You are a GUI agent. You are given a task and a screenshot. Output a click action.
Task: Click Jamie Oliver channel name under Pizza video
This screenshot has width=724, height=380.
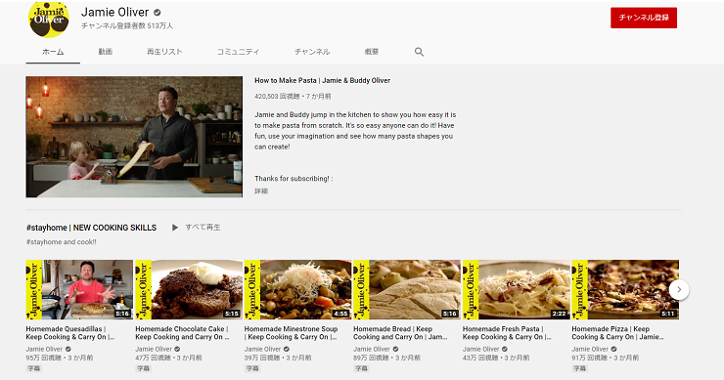tap(590, 349)
